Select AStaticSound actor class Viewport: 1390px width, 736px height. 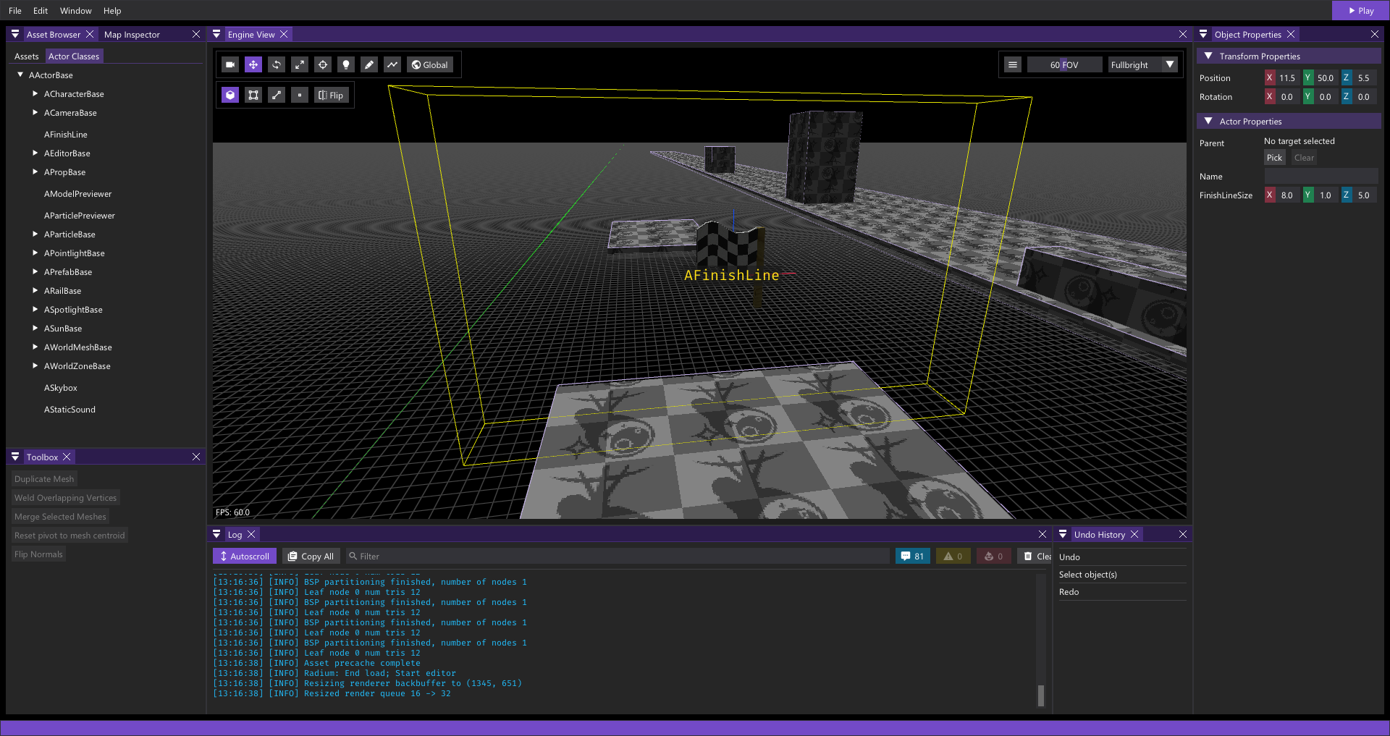[x=69, y=410]
